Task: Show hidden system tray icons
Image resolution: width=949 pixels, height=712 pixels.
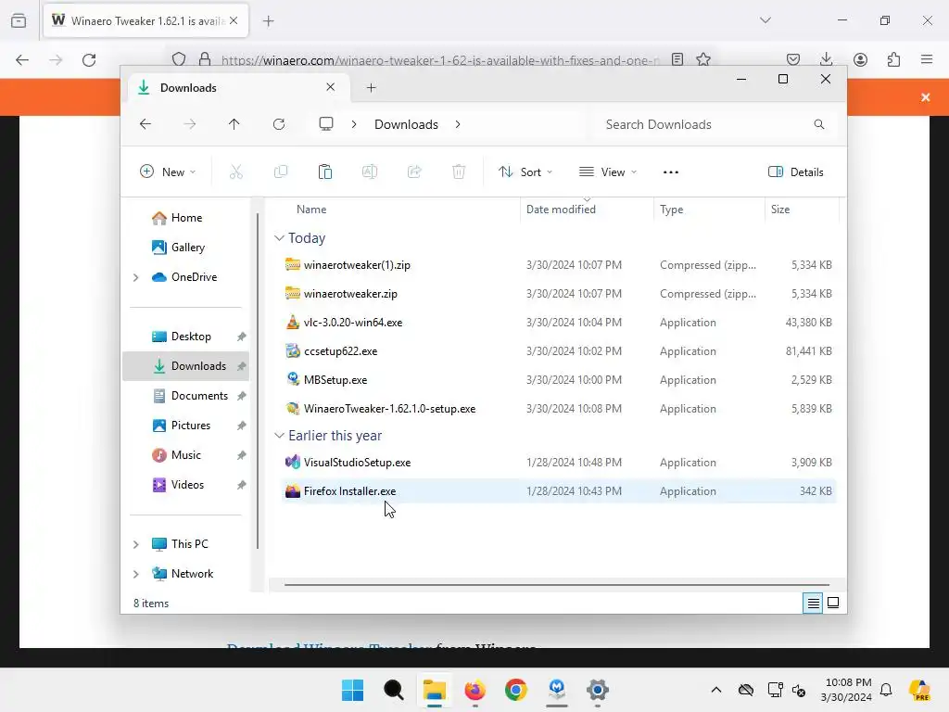Action: coord(716,690)
